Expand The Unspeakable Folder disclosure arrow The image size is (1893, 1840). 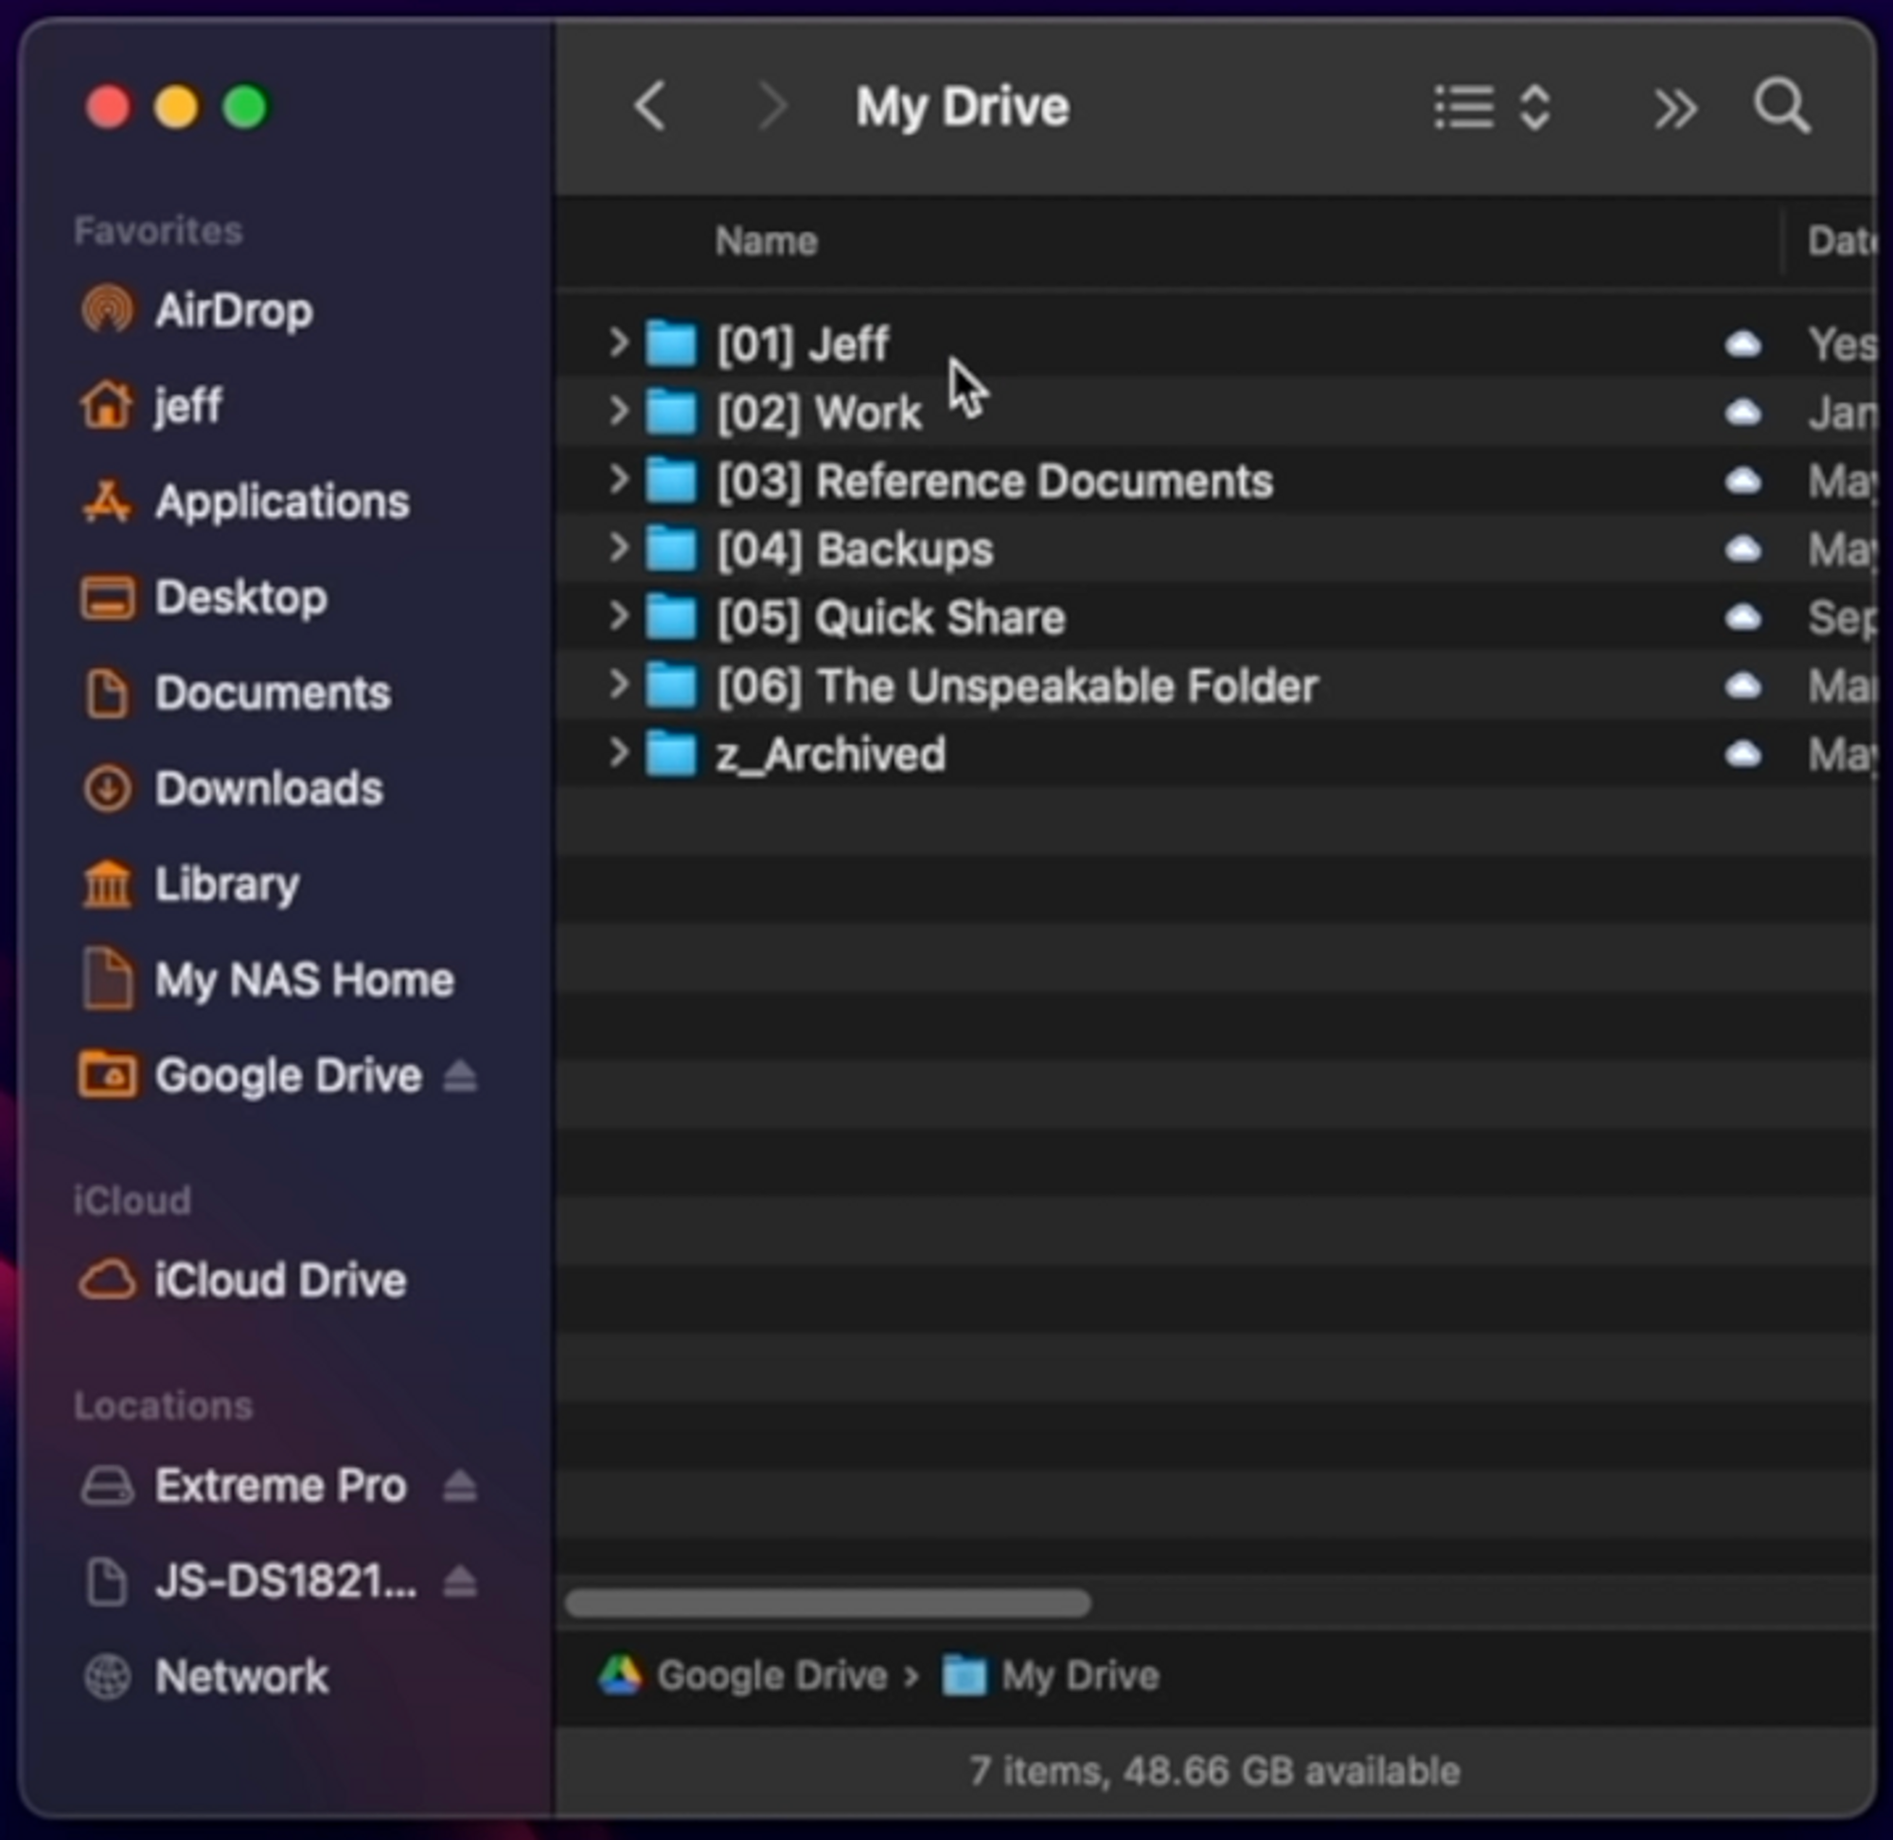tap(618, 685)
